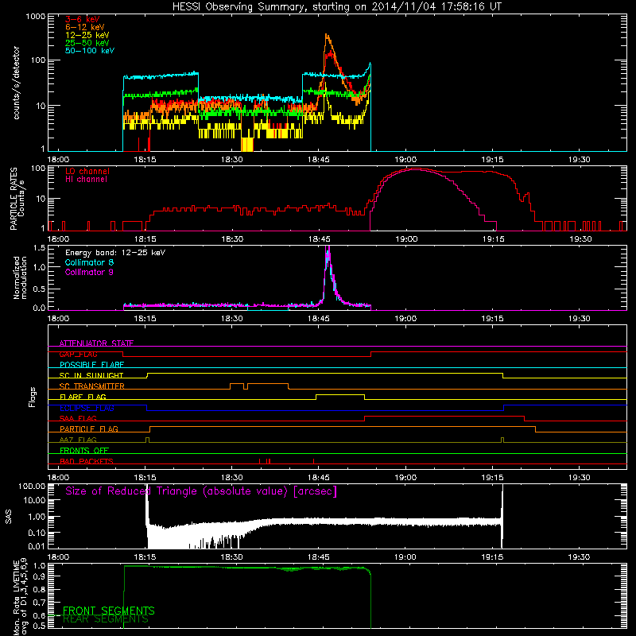Click the GAP_FLAG label
This screenshot has width=636, height=636.
(x=78, y=354)
